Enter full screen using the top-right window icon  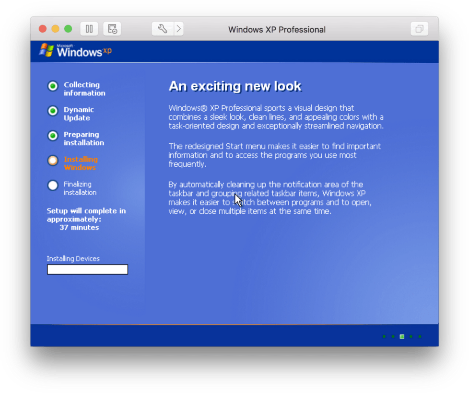419,29
